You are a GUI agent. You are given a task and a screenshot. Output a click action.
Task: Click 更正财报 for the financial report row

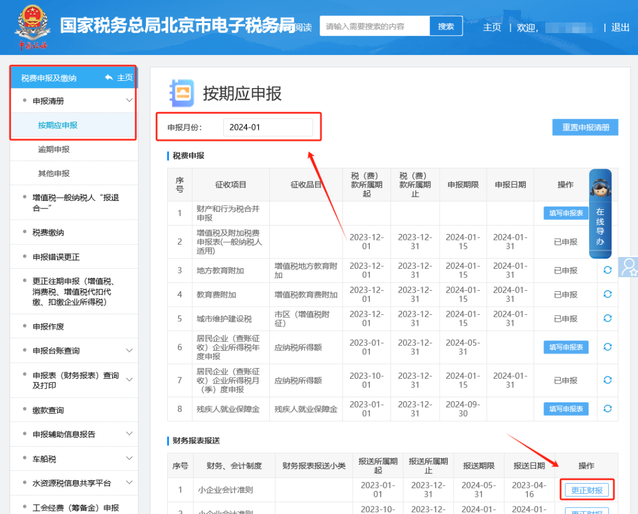coord(587,490)
